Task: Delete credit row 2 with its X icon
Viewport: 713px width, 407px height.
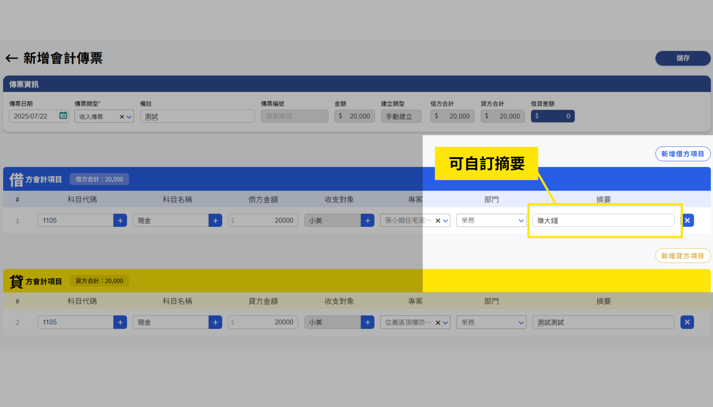Action: (687, 322)
